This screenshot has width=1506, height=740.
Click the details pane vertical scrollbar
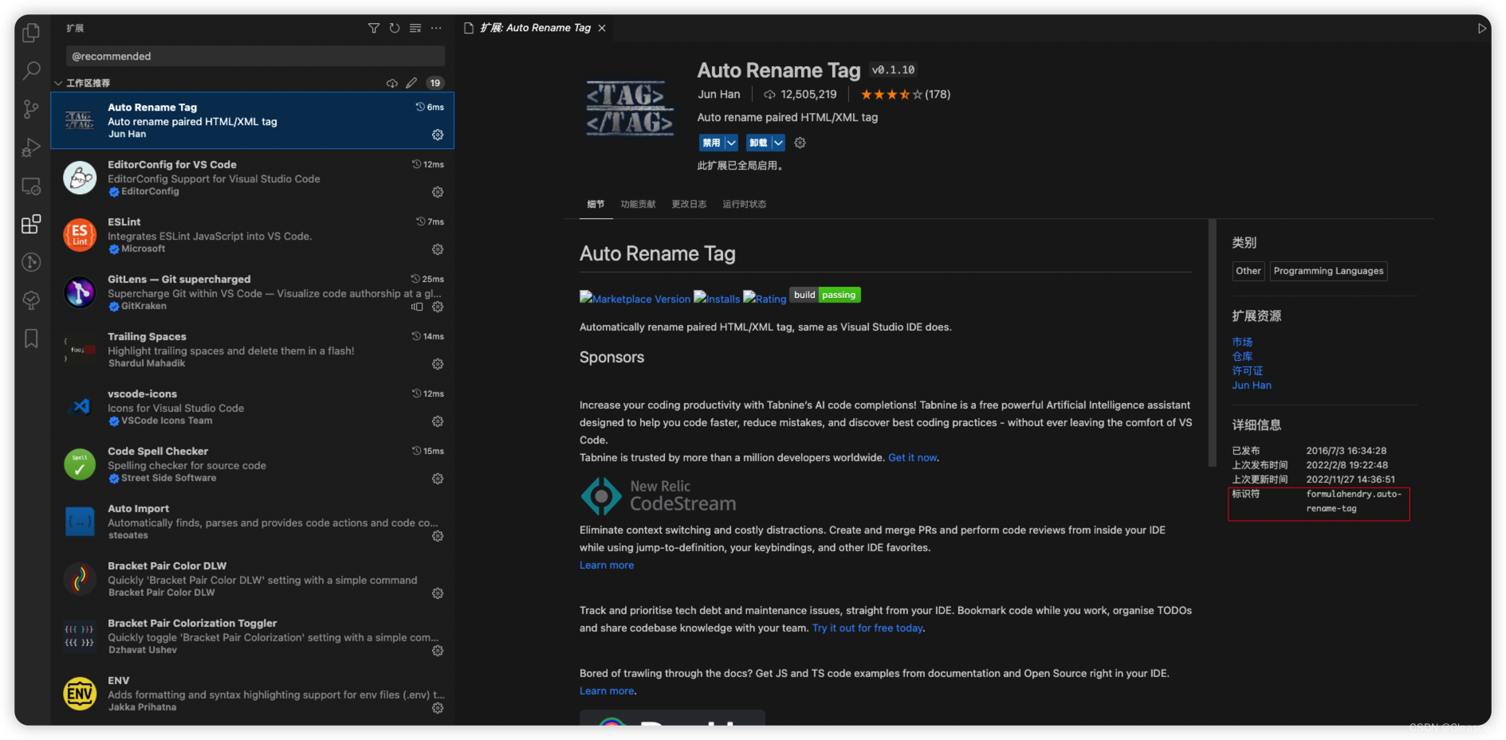1213,343
